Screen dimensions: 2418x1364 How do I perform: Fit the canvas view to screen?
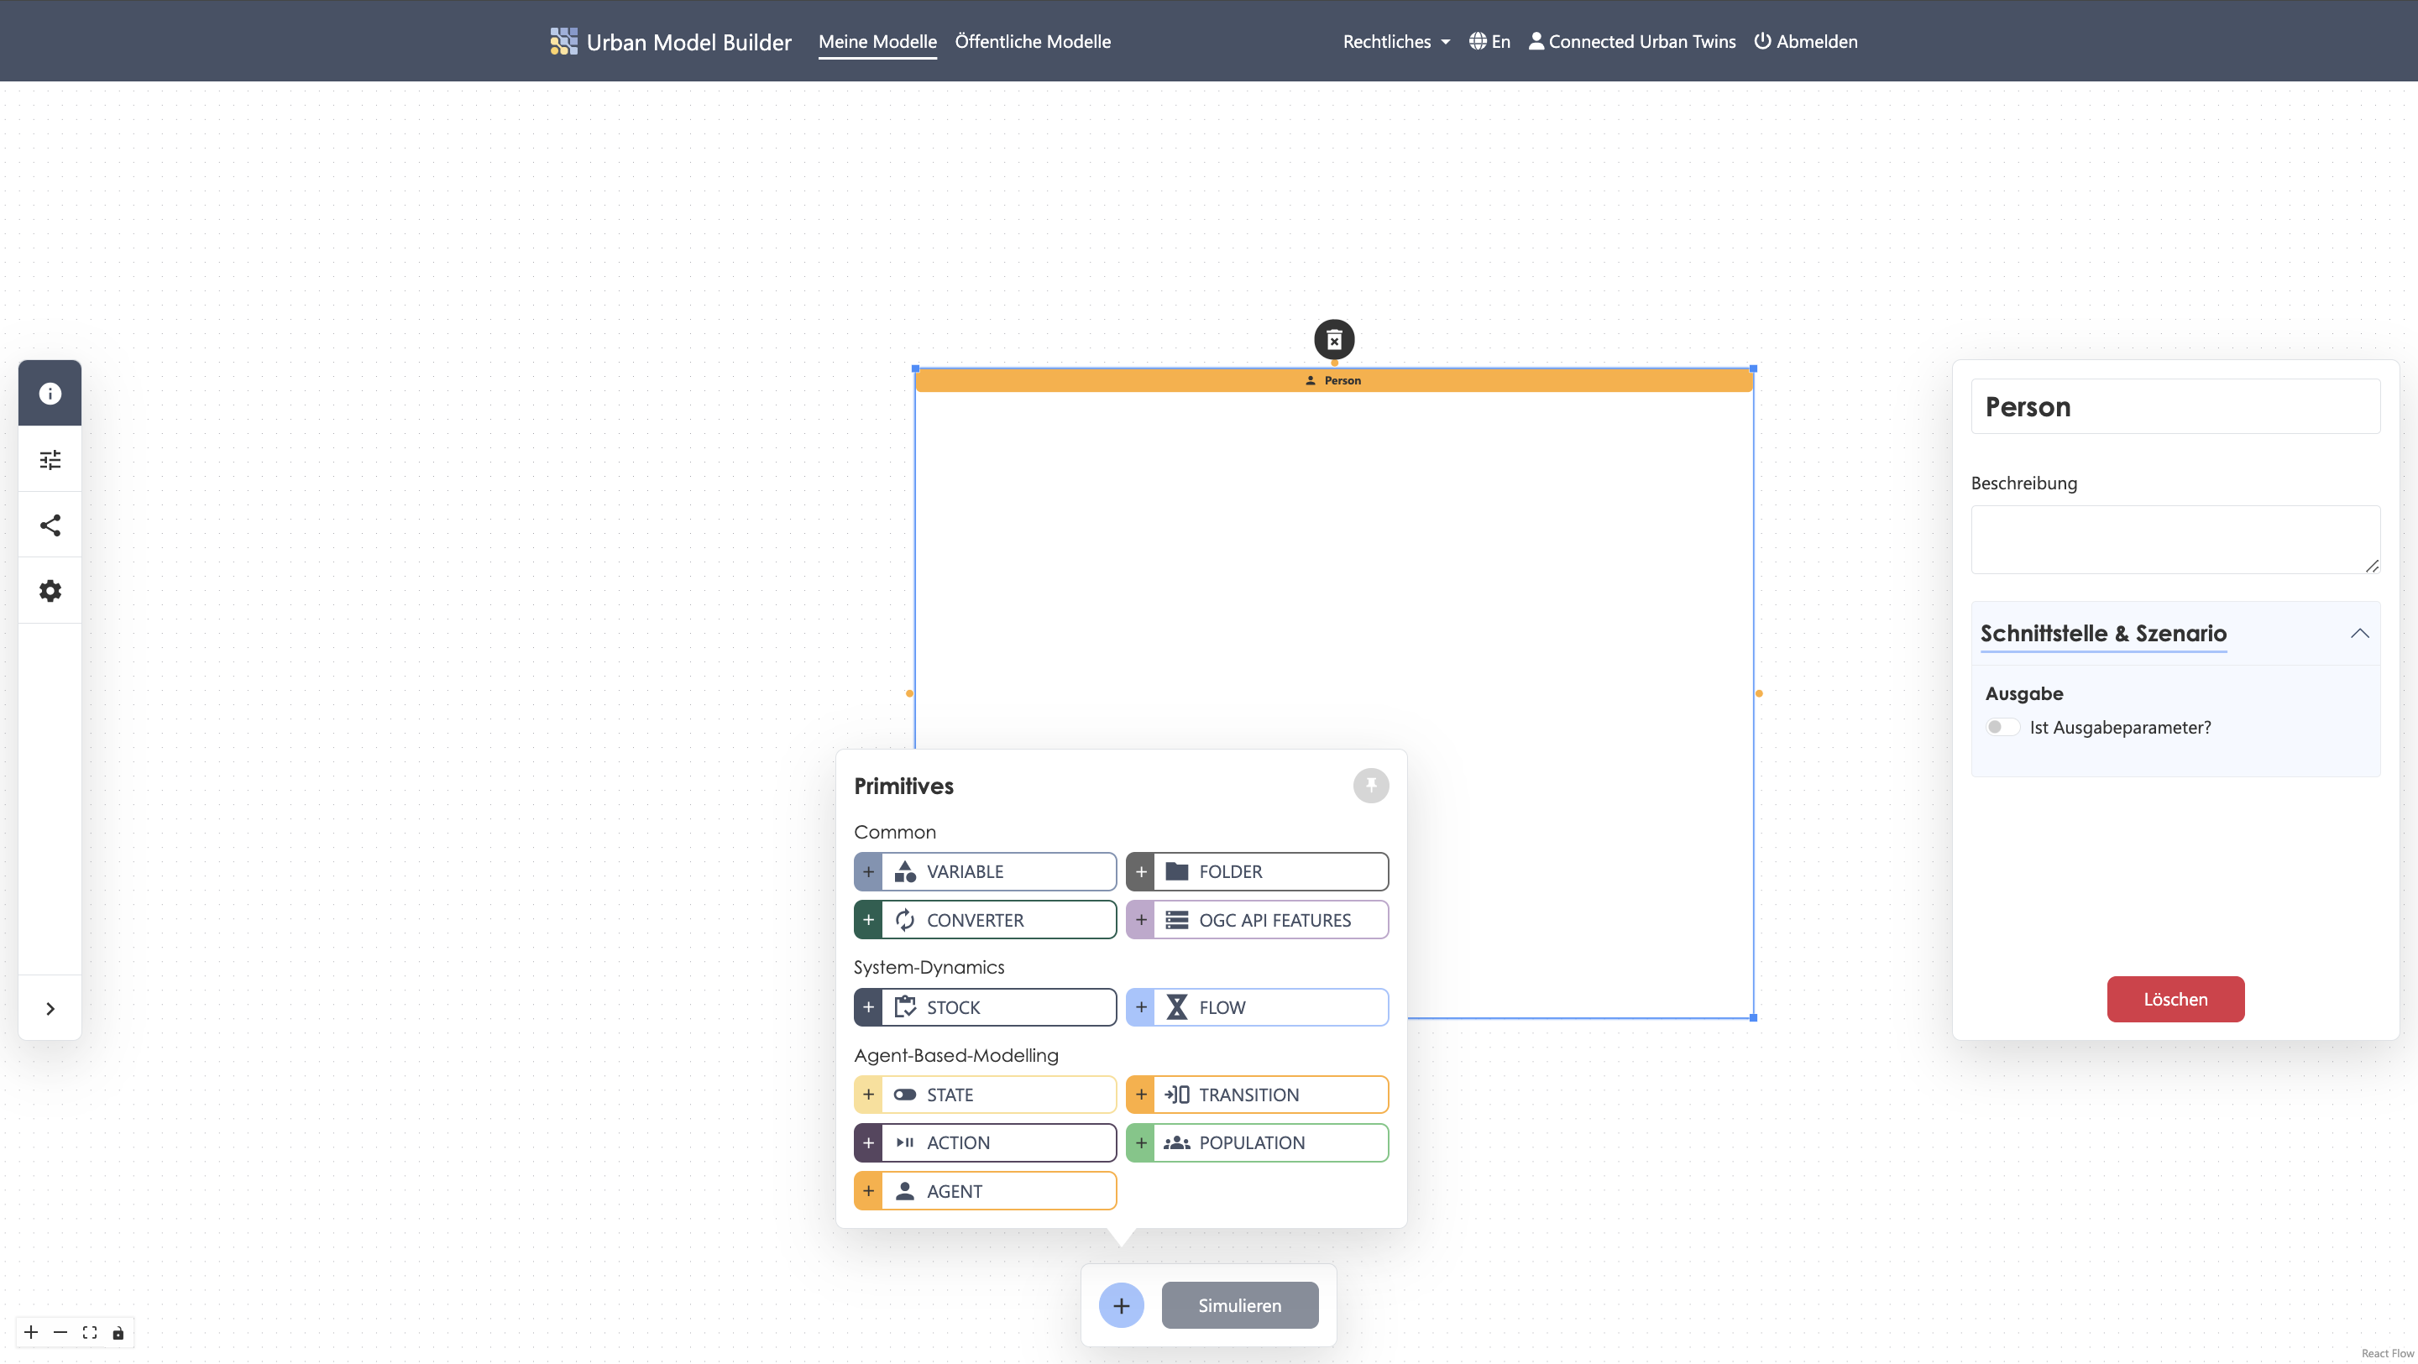(89, 1332)
